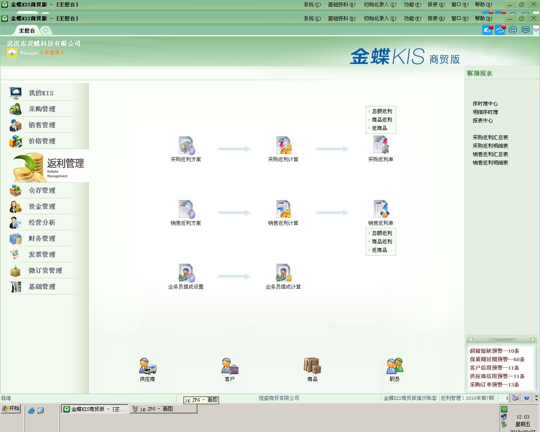Expand the status bar arrow at far right

tap(536, 398)
